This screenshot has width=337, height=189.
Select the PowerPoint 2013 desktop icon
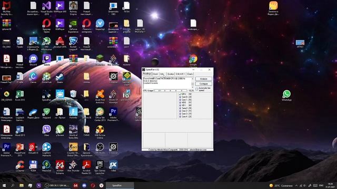coord(20,150)
